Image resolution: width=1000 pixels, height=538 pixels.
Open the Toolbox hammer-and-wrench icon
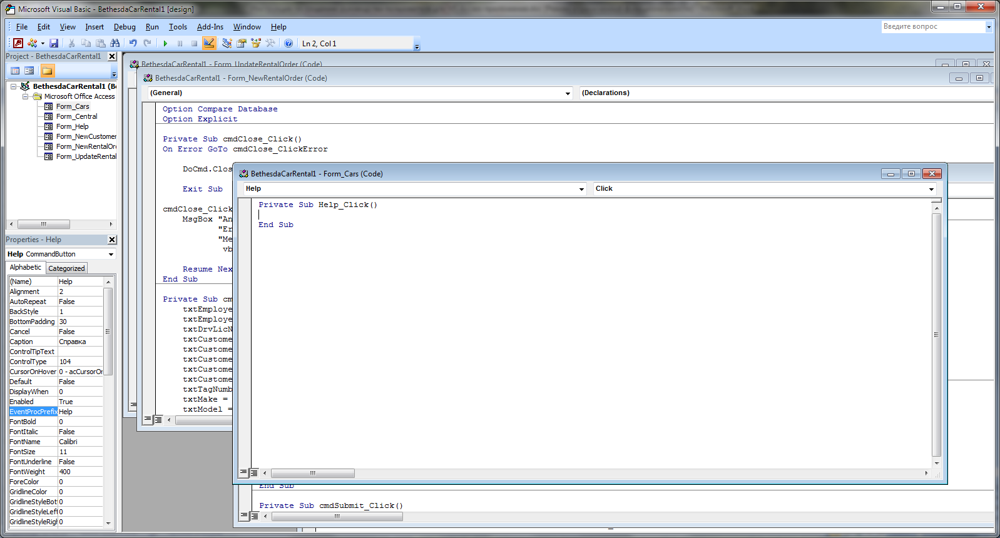(x=270, y=43)
